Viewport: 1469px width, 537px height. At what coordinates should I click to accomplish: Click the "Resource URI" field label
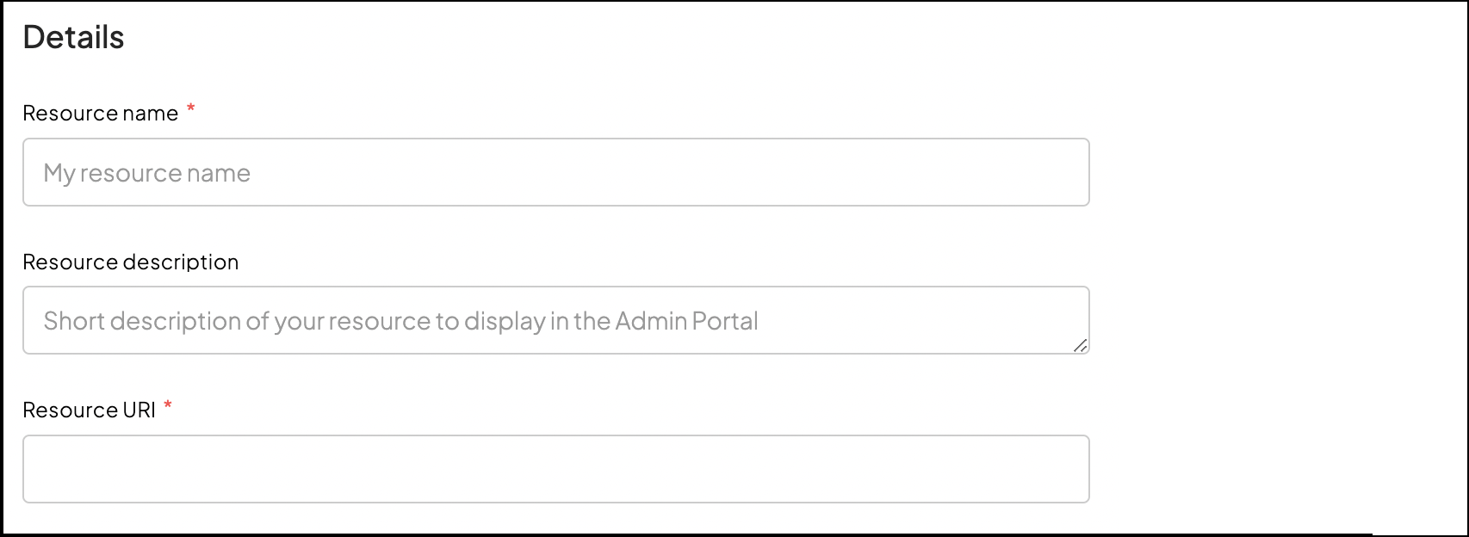click(89, 410)
